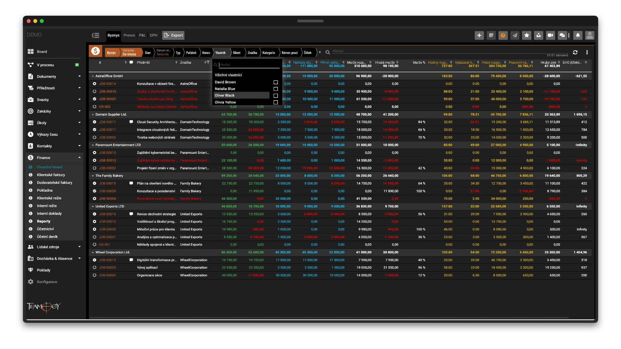
Task: Click the plus add-new icon in toolbar
Action: (479, 35)
